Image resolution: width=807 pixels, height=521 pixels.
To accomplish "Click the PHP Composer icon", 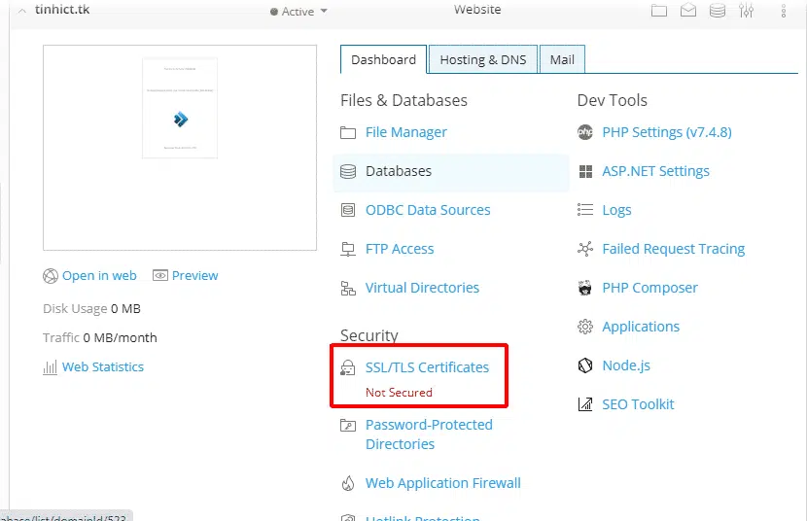I will pyautogui.click(x=585, y=288).
